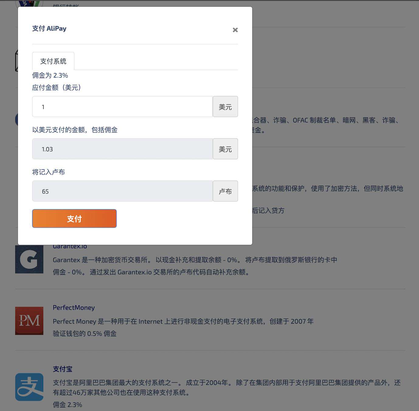Select the PerfectMoney PM icon

29,321
